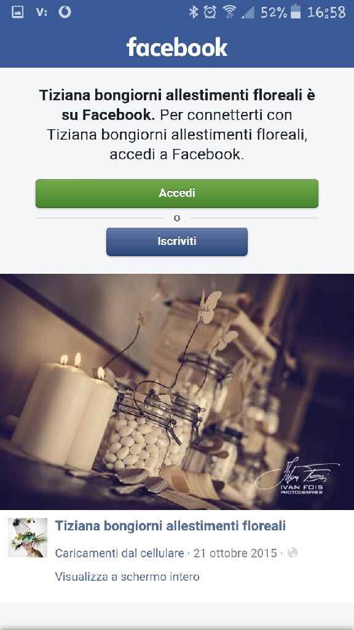Screen dimensions: 354x630
Task: Tap the cellular signal strength icon
Action: point(248,13)
